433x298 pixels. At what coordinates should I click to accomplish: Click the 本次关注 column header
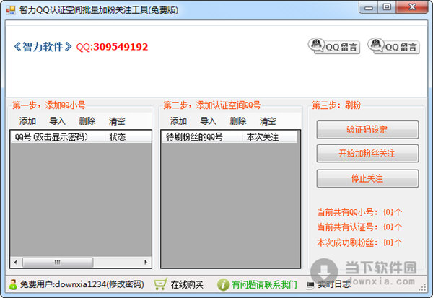tap(269, 137)
